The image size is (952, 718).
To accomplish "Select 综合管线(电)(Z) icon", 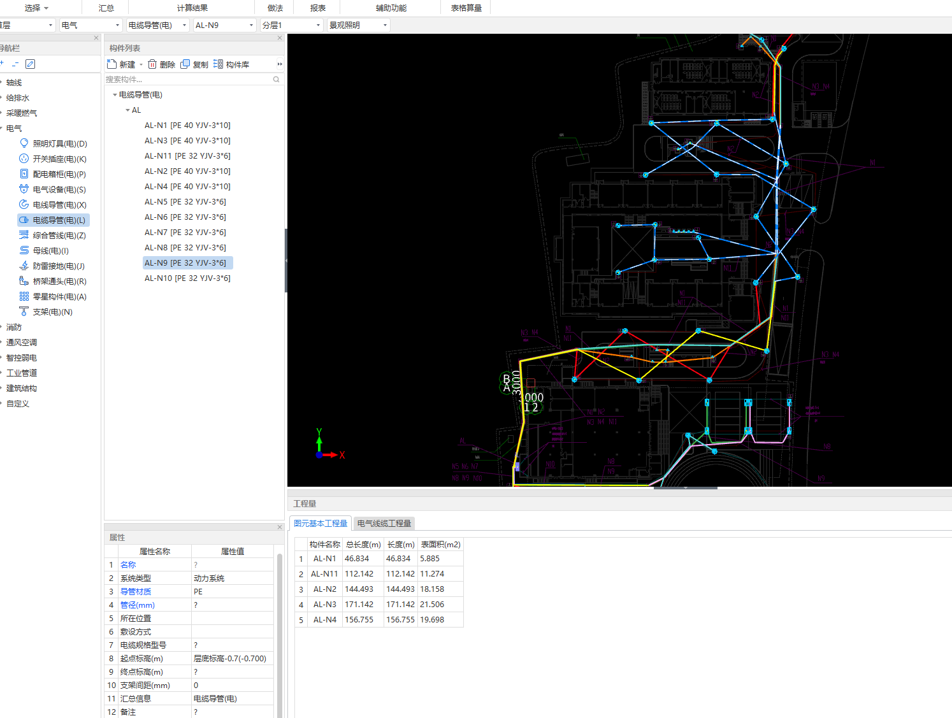I will tap(24, 235).
